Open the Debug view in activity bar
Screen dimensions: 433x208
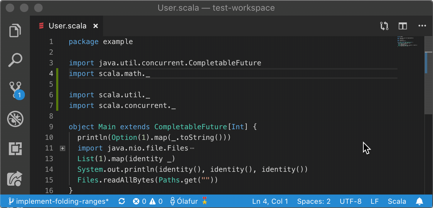click(15, 119)
